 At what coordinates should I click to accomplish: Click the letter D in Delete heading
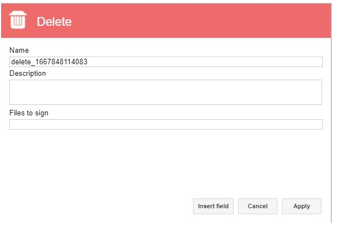pos(40,21)
